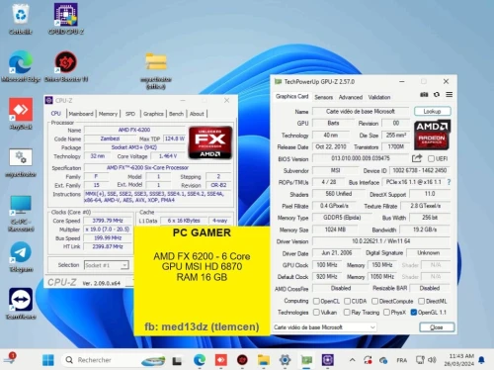Switch to the Advanced tab in GPU-Z
The height and width of the screenshot is (370, 494).
point(351,97)
